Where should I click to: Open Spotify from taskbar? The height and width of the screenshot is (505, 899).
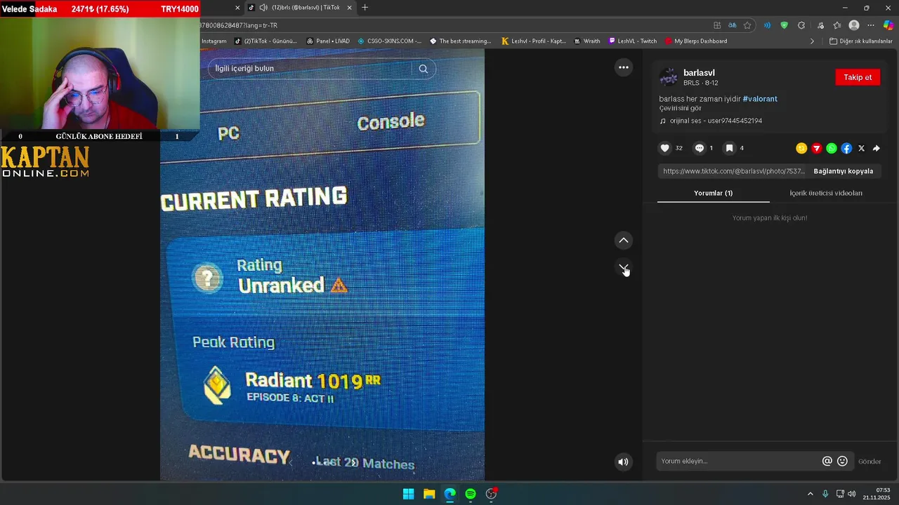click(471, 494)
